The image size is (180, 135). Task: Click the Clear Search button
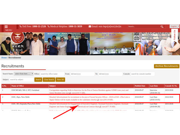pyautogui.click(x=49, y=79)
